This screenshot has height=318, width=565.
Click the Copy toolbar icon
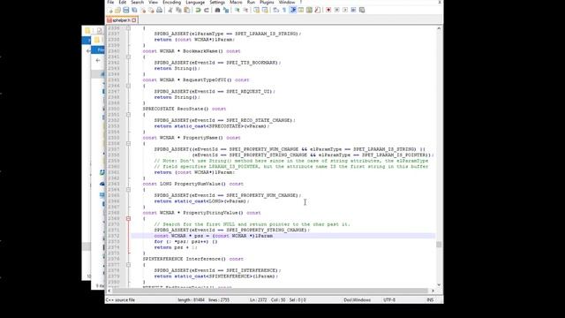(178, 10)
